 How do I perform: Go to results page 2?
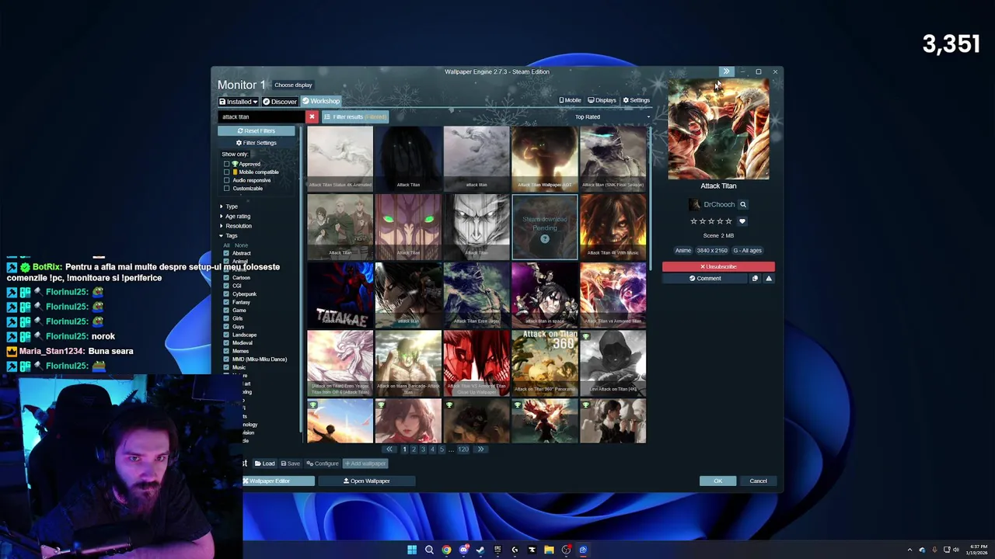[x=414, y=449]
